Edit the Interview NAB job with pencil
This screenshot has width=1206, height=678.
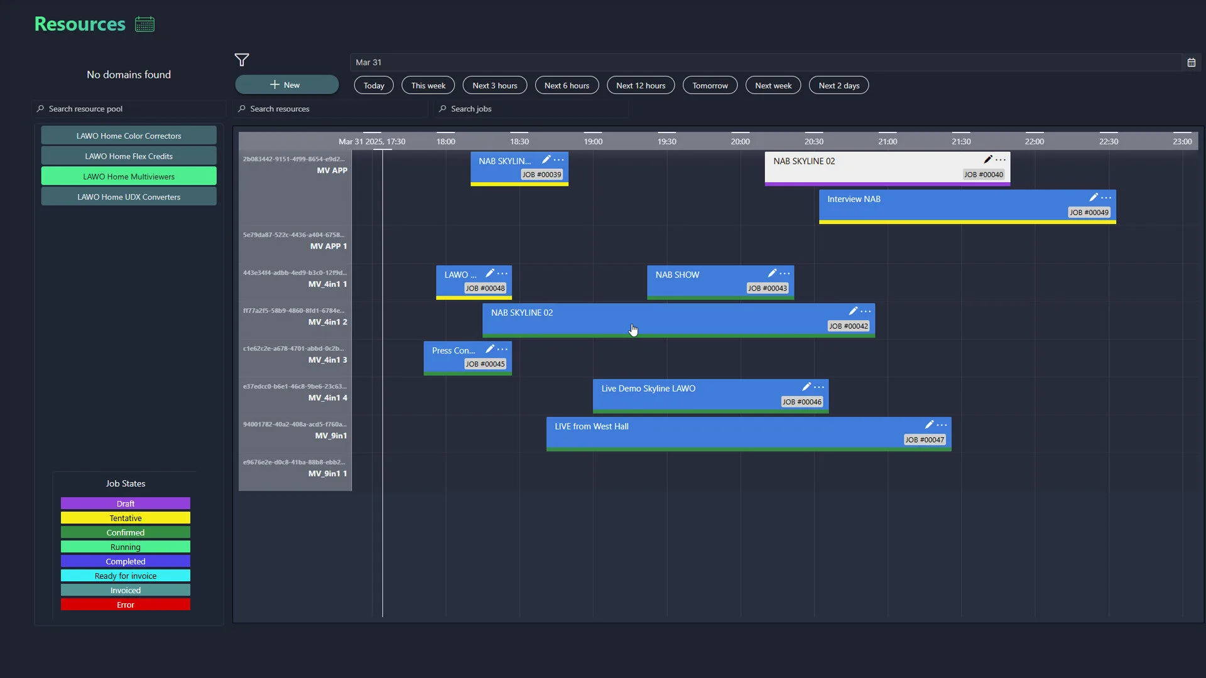pyautogui.click(x=1093, y=198)
